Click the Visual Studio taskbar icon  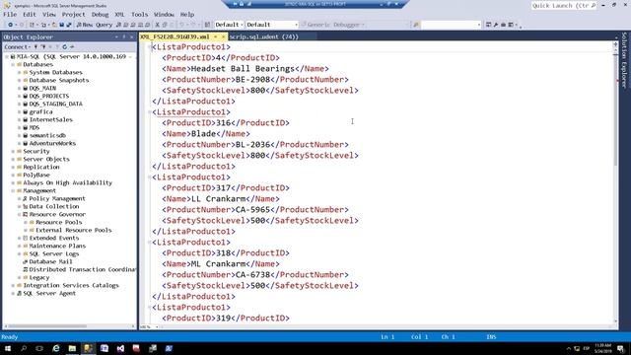pyautogui.click(x=120, y=348)
